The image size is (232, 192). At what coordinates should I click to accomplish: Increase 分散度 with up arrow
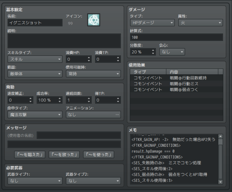coord(153,50)
